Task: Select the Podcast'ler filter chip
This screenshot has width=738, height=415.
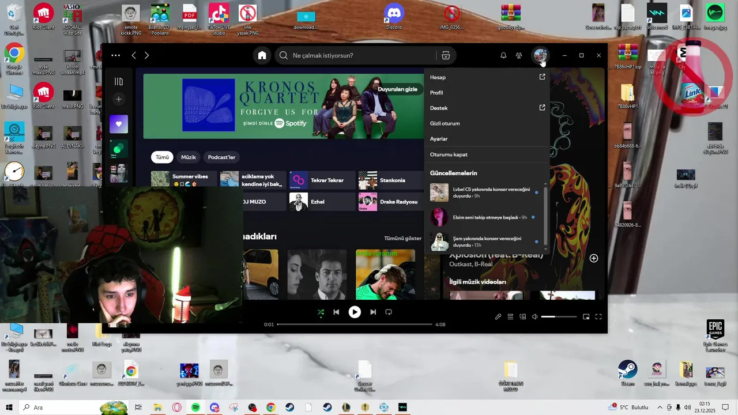Action: click(x=221, y=157)
